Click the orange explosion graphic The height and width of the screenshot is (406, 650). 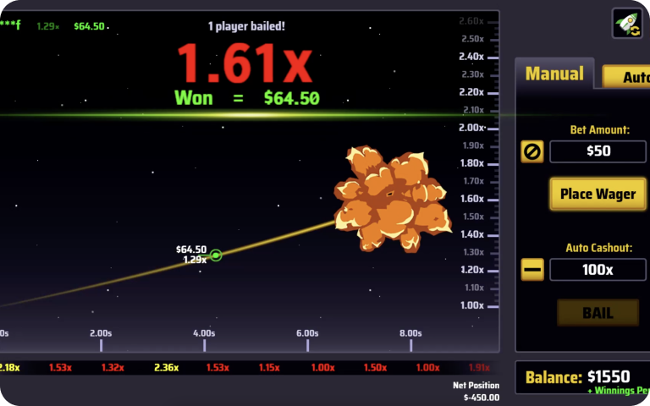click(393, 199)
